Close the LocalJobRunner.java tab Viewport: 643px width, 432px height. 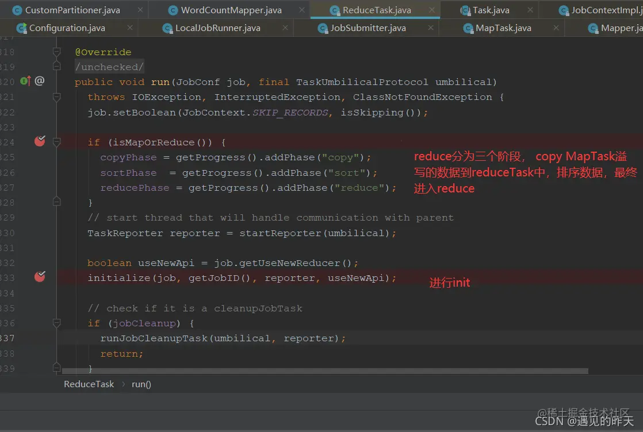(x=285, y=28)
